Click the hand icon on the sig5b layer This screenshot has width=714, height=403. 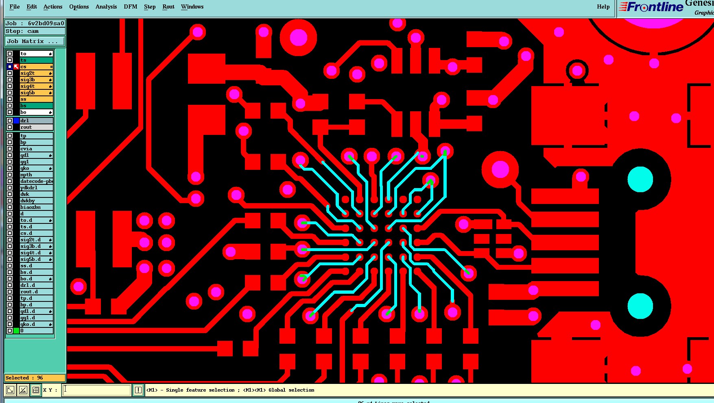tap(50, 93)
